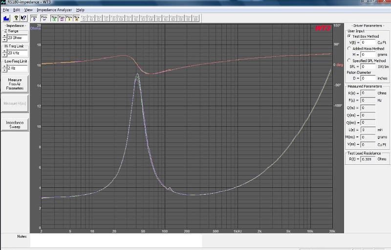This screenshot has width=391, height=250.
Task: Toggle Mem 1 green memory button
Action: click(x=54, y=18)
